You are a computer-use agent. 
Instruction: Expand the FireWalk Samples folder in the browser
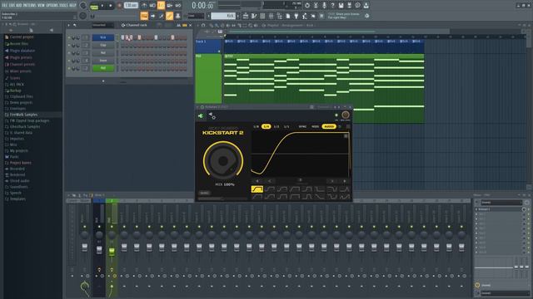(23, 115)
